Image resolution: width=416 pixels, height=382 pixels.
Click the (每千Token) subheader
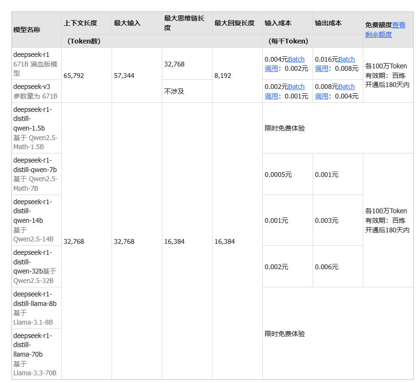313,41
